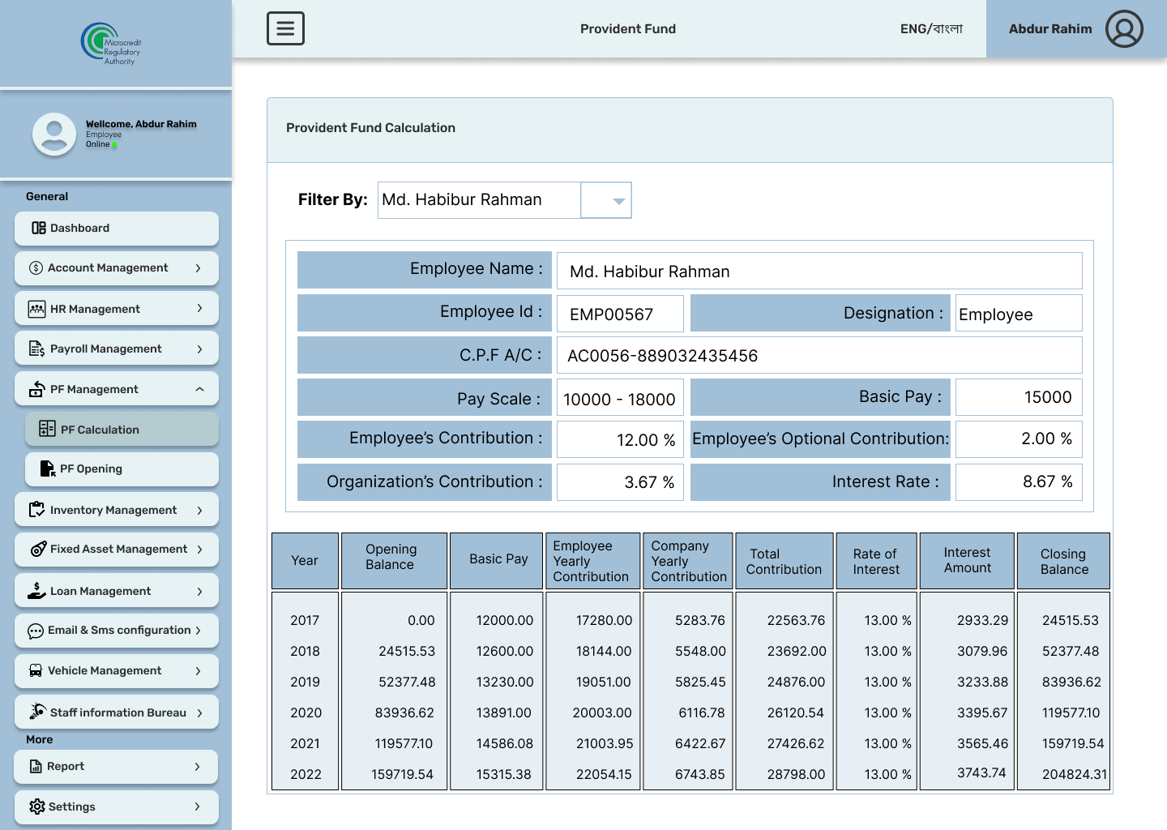
Task: Click the Filter By employee name field
Action: (479, 200)
